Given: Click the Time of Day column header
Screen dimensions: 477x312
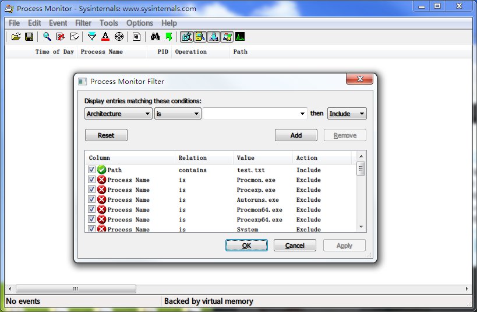Looking at the screenshot, I should tap(41, 52).
